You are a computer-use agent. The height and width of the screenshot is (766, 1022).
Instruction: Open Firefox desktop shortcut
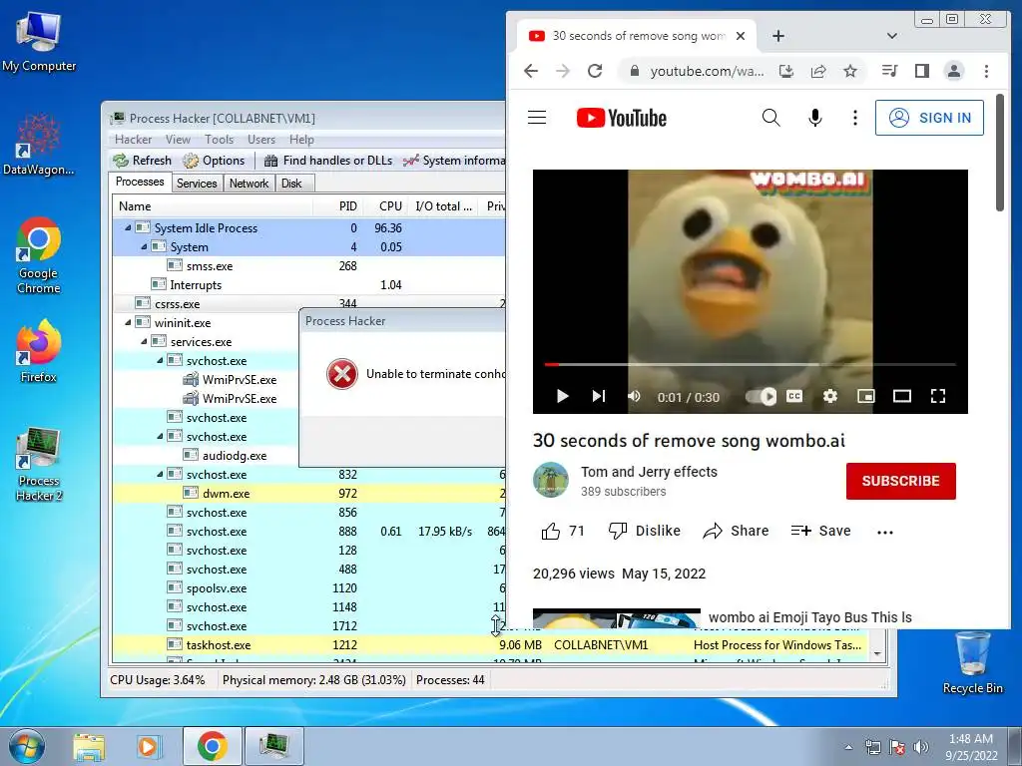39,351
